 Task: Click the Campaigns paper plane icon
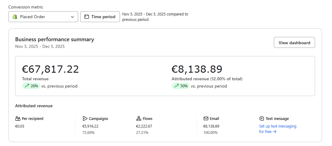point(85,118)
